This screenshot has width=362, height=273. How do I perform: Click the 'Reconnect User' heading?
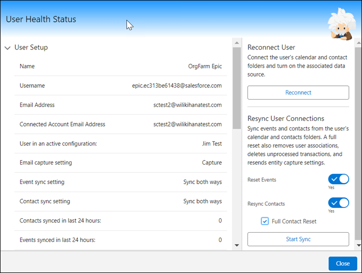coord(271,47)
